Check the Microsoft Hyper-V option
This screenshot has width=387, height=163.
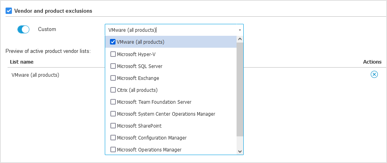pos(113,54)
